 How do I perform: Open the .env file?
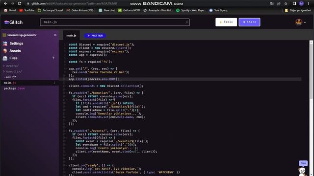click(10, 77)
